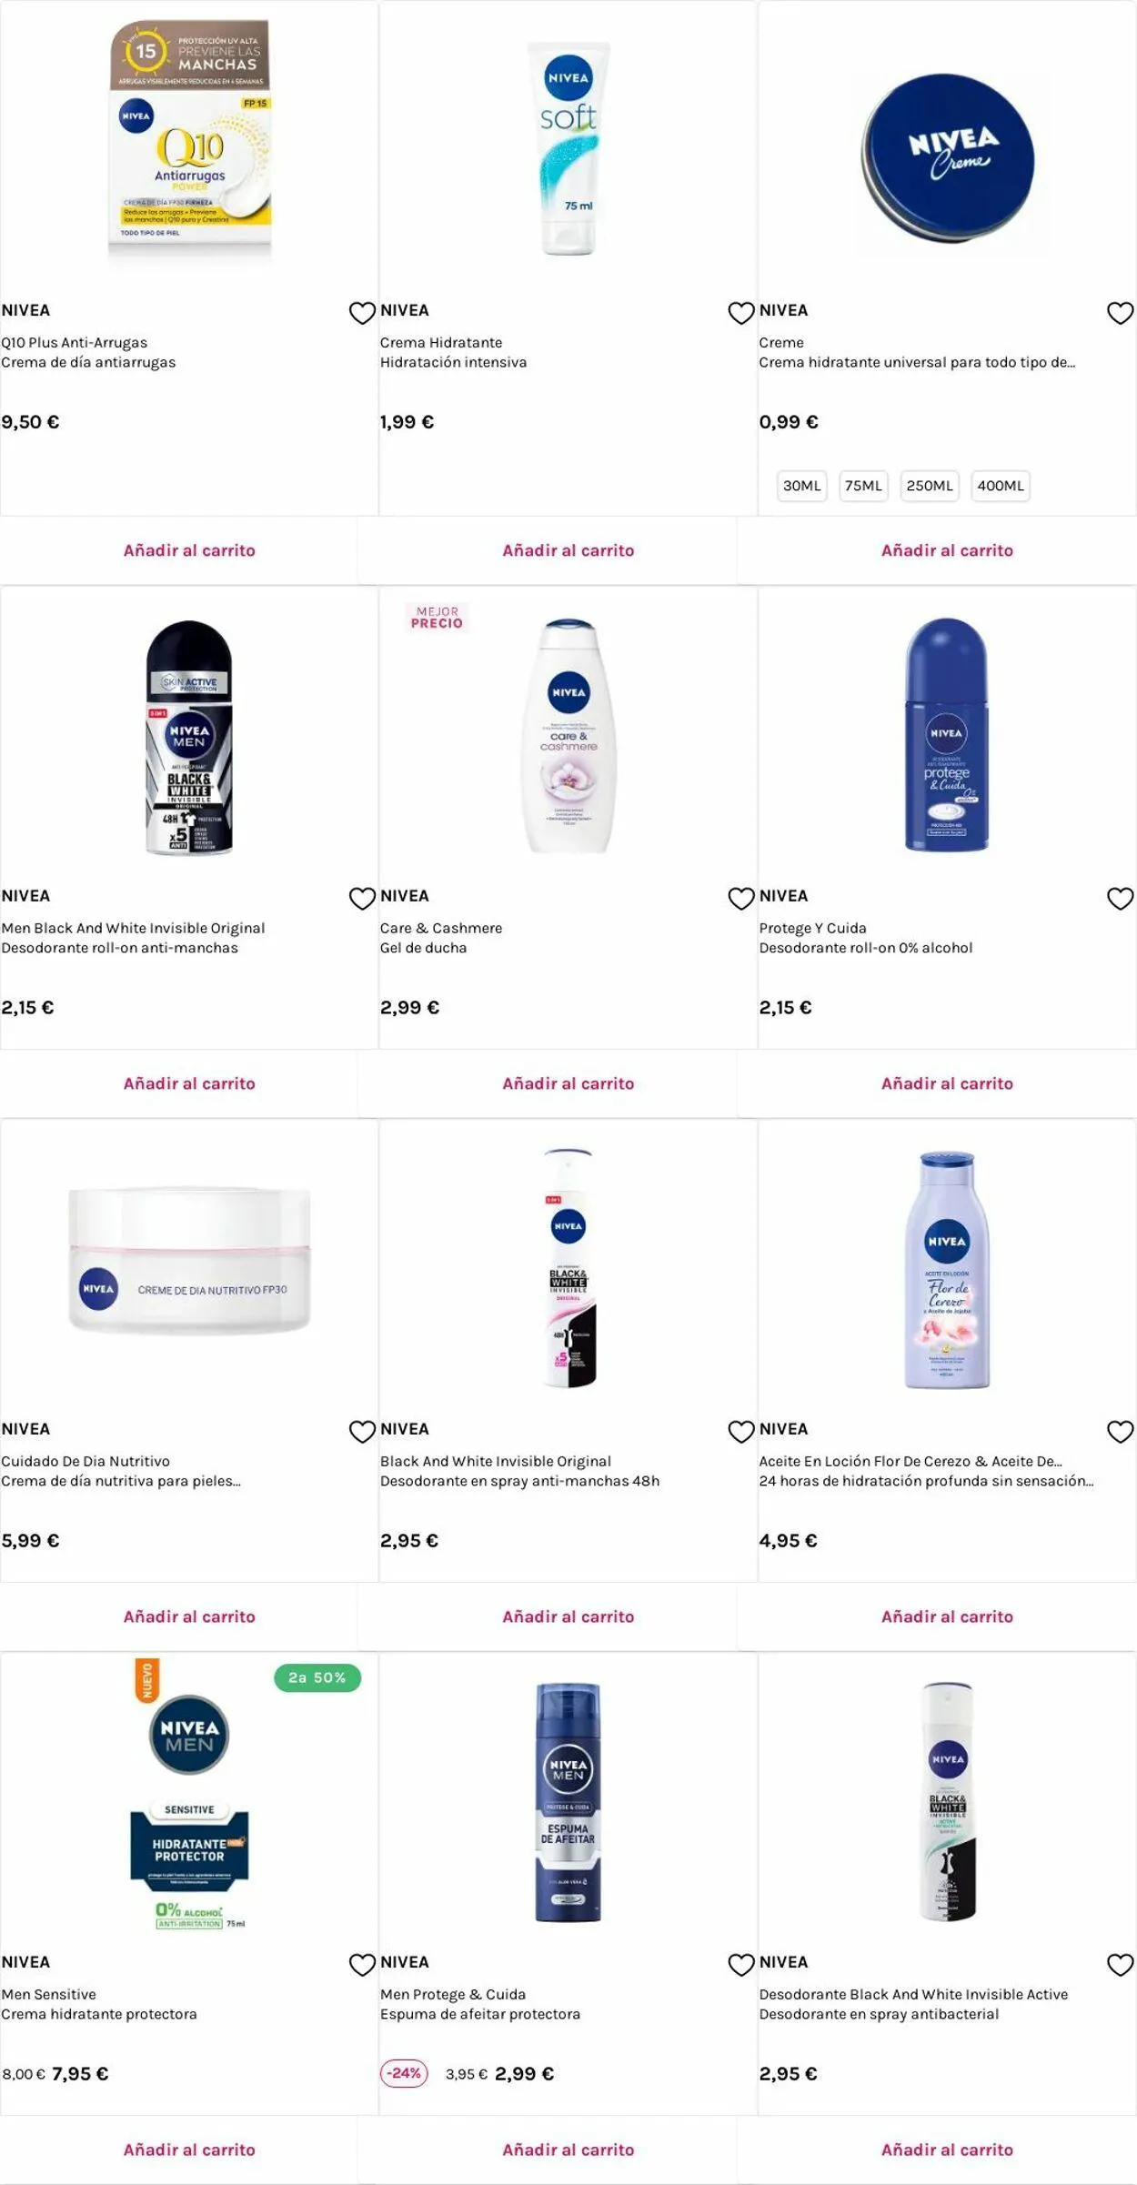The width and height of the screenshot is (1137, 2185).
Task: Open the Nivea Creme tin product image
Action: [x=947, y=157]
